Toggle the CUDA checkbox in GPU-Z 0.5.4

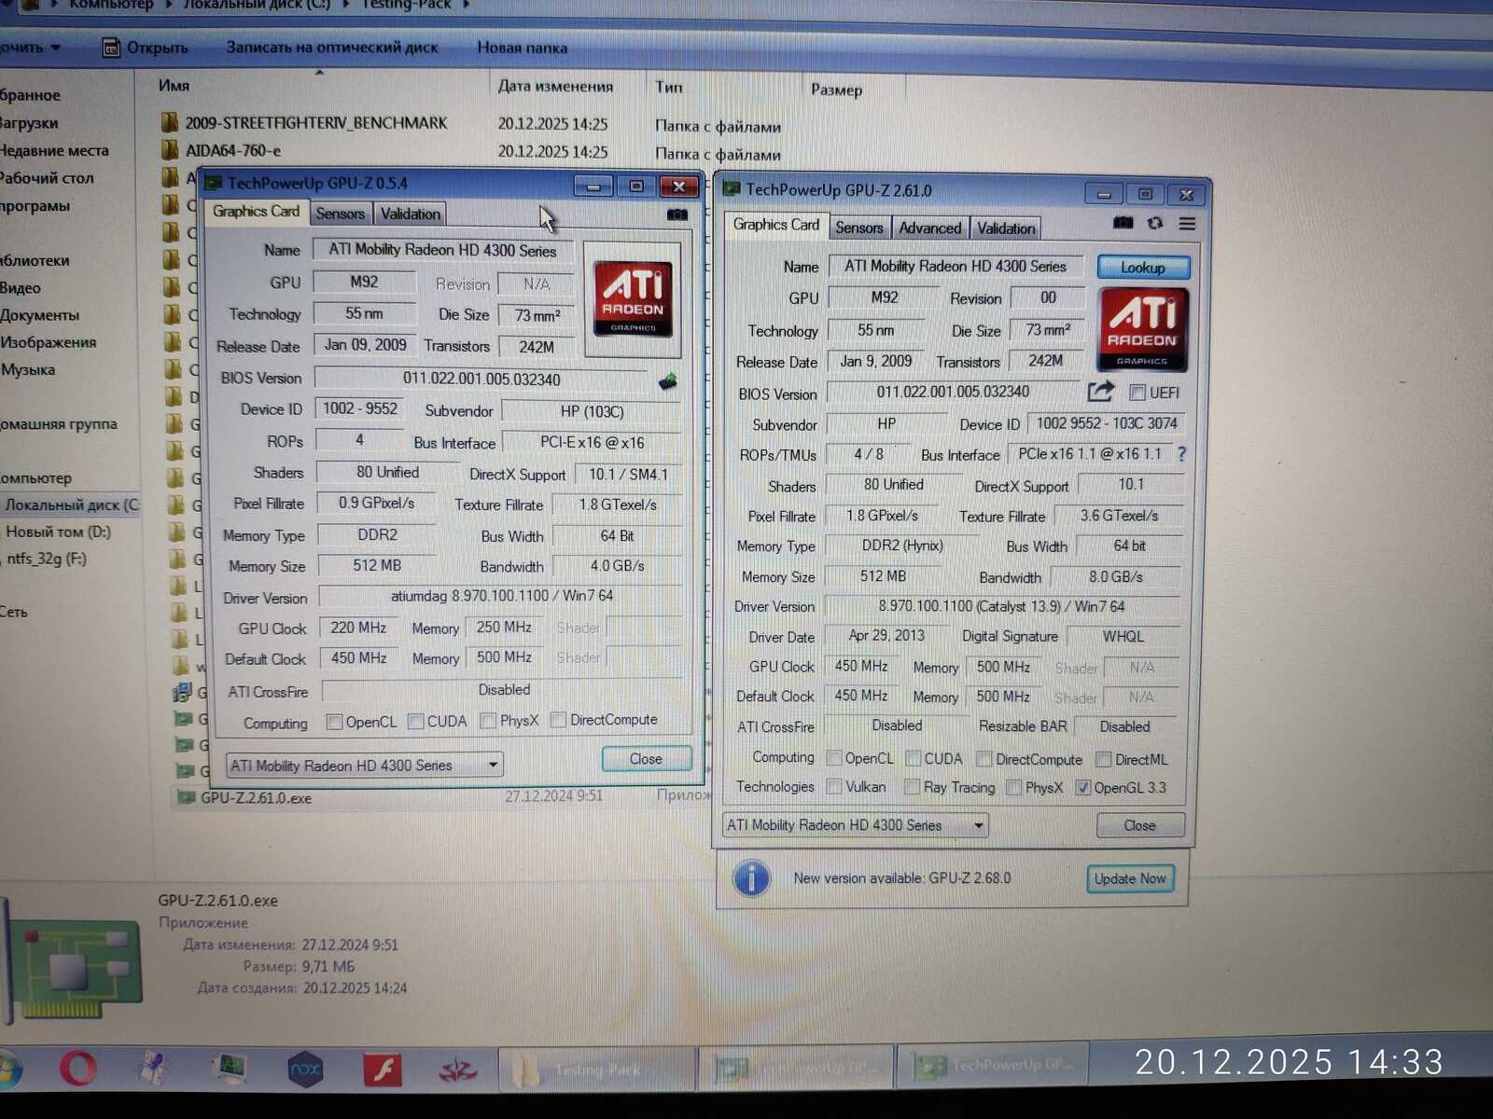(x=416, y=721)
